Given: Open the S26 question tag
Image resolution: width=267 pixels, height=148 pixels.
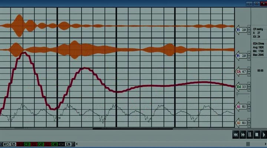Looking at the screenshot, I should click(x=67, y=144).
